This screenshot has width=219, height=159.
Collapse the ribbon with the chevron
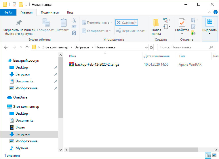(x=209, y=12)
